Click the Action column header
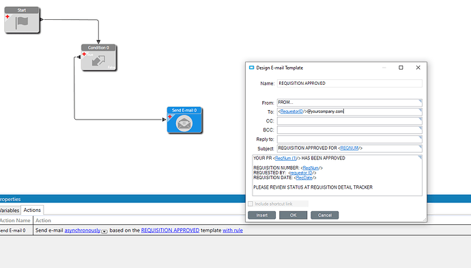 pyautogui.click(x=43, y=220)
